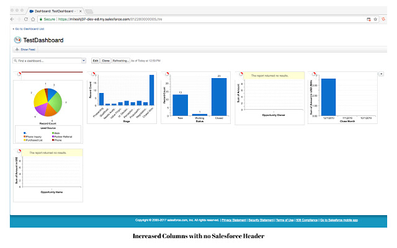Click the Edit dashboard button
This screenshot has height=248, width=397.
tap(96, 61)
